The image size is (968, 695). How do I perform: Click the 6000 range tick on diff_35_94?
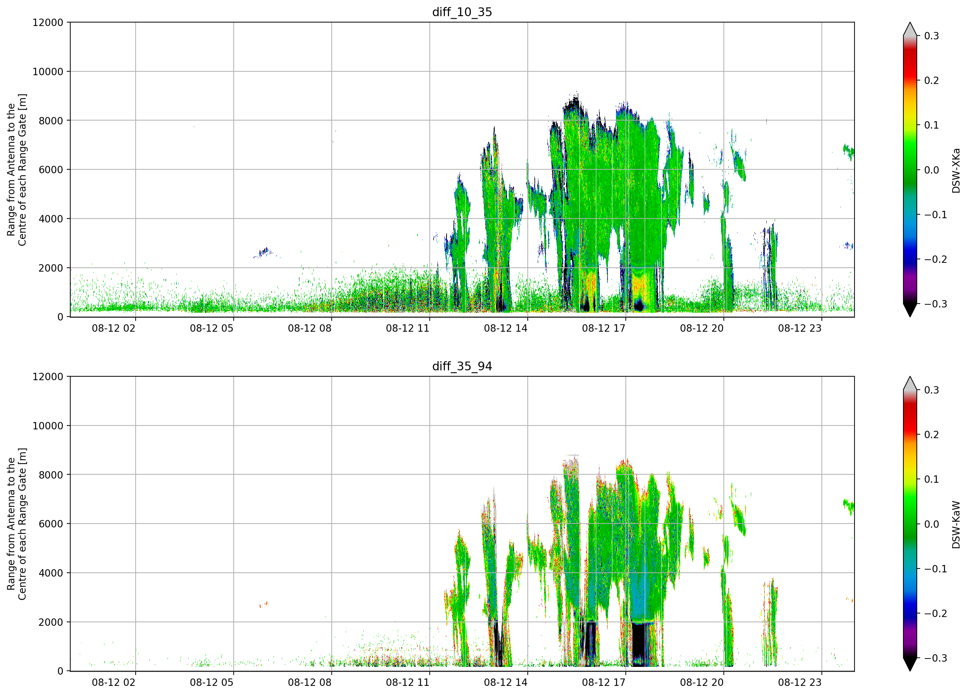click(x=51, y=524)
